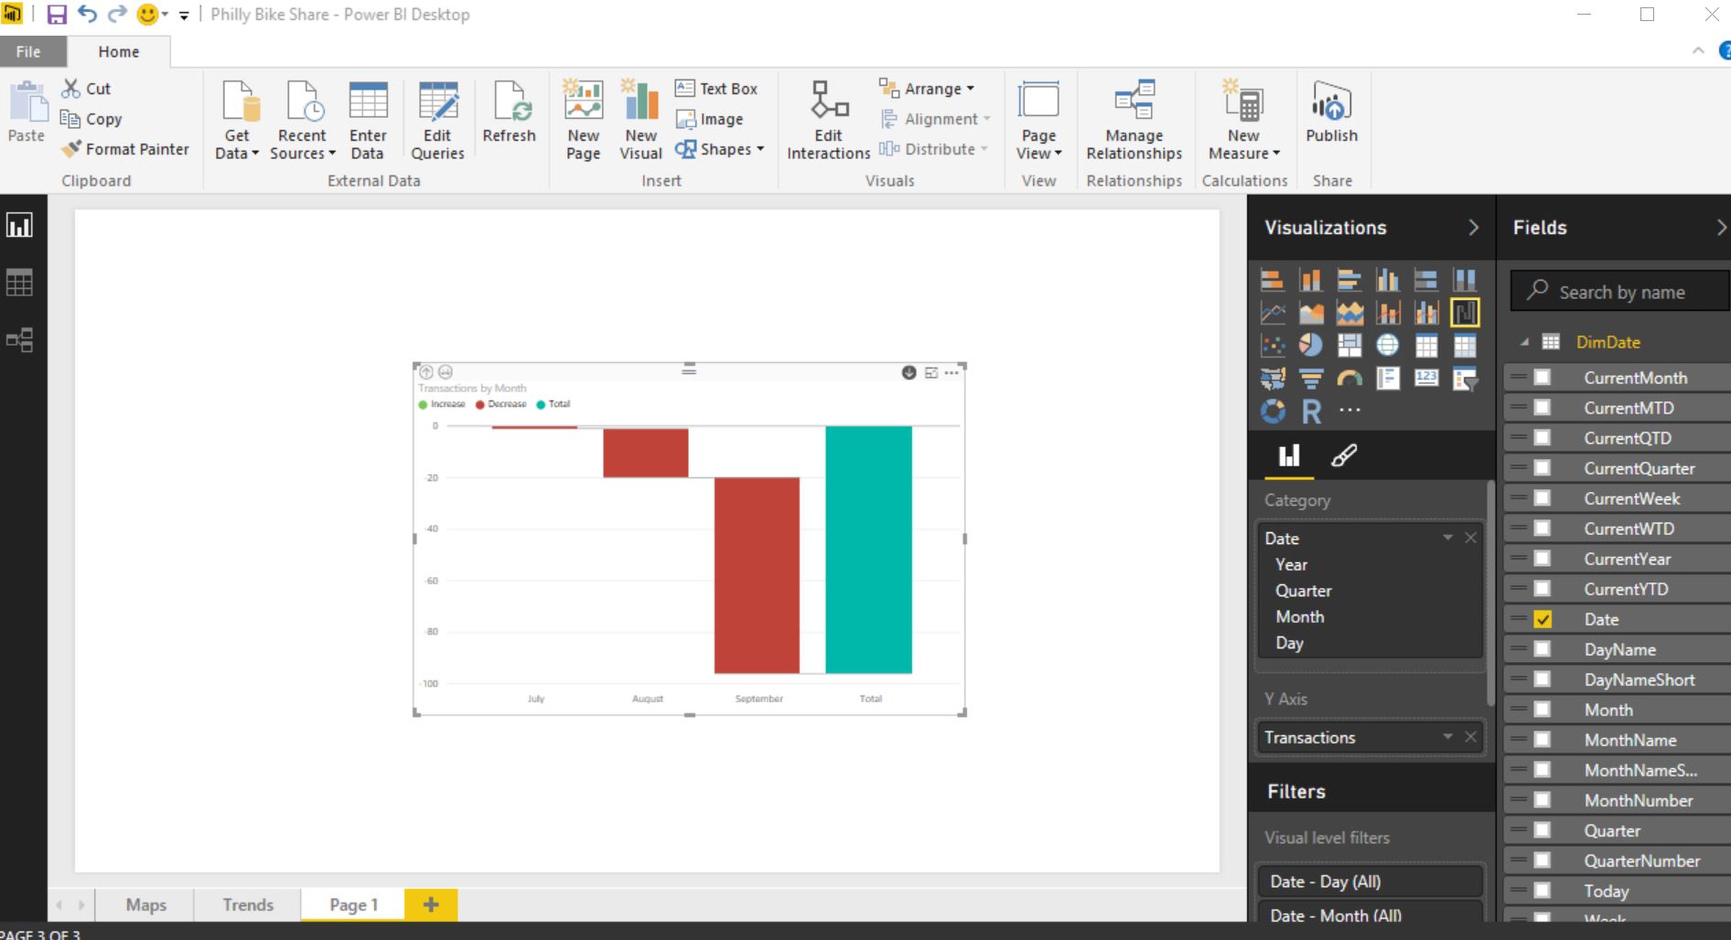Check the DayName field checkbox
This screenshot has width=1731, height=940.
[1543, 649]
